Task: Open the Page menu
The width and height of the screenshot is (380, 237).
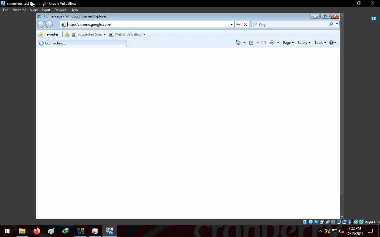Action: coord(288,43)
